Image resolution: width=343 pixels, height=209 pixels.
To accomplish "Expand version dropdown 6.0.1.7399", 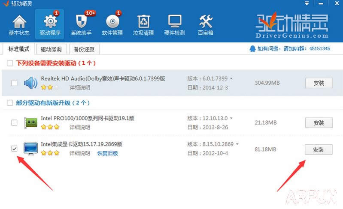I will (231, 79).
